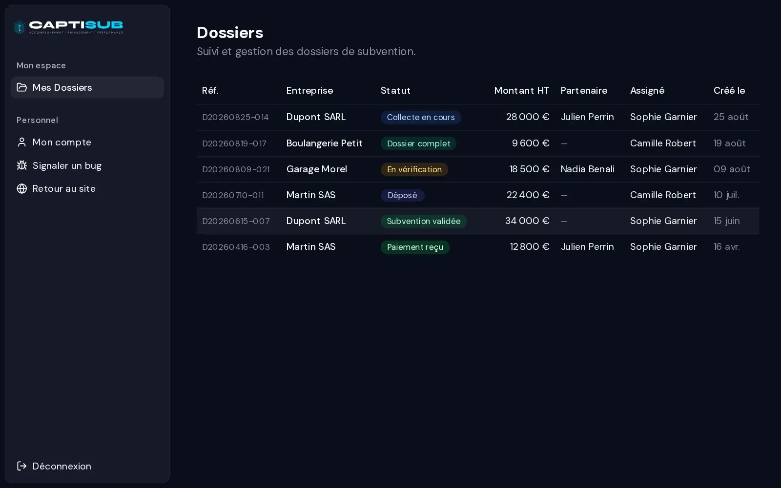The height and width of the screenshot is (488, 781).
Task: Click Camille Robert in Boulangerie Petit row
Action: (x=663, y=143)
